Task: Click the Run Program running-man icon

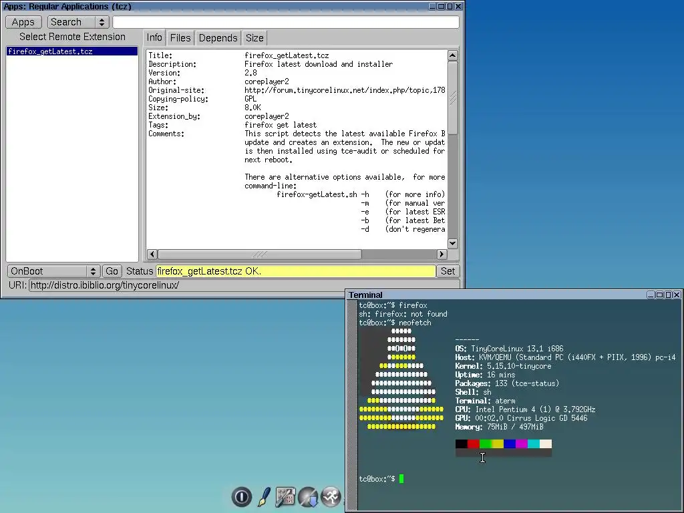Action: (331, 497)
